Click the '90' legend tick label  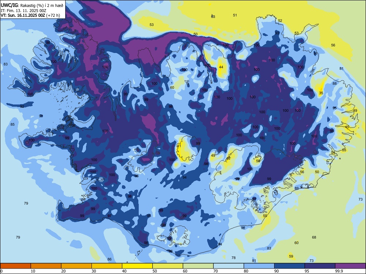tap(276, 271)
